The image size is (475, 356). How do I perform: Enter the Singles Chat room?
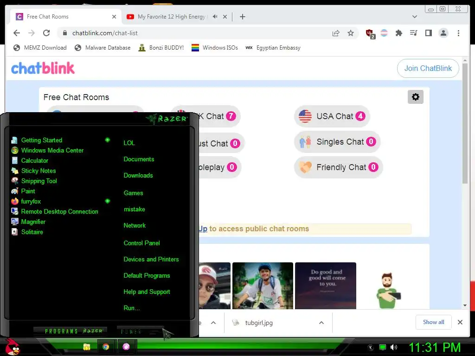(x=337, y=142)
